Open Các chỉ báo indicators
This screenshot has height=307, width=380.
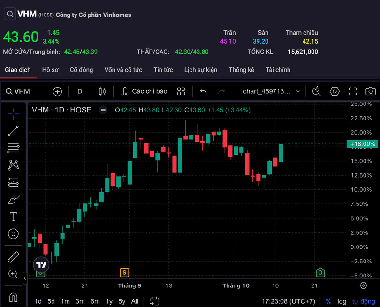tap(144, 91)
